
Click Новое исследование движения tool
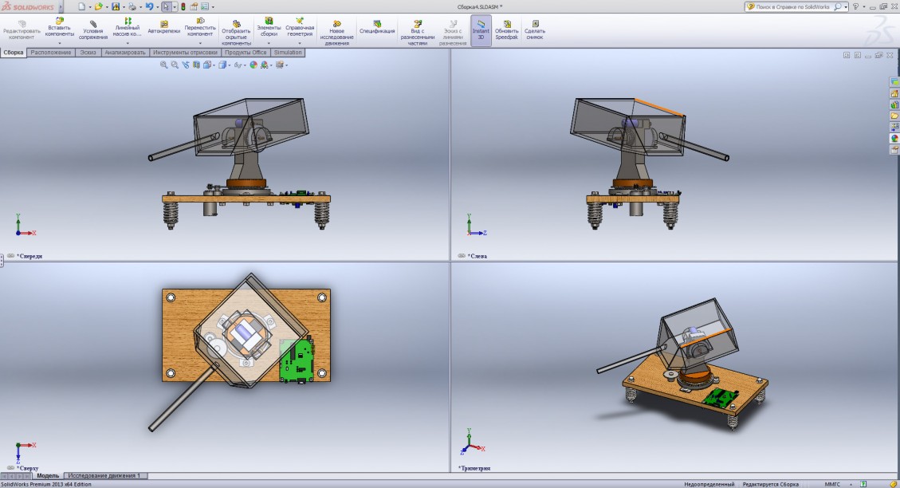(x=336, y=33)
